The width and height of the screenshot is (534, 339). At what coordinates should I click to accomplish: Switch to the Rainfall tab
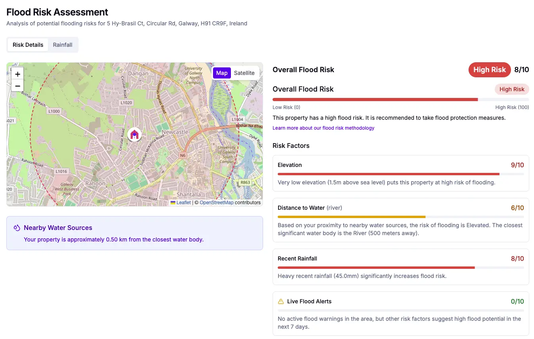pyautogui.click(x=62, y=44)
